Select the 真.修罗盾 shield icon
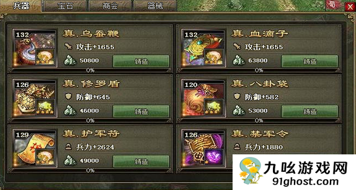356x190 pixels. pos(35,98)
